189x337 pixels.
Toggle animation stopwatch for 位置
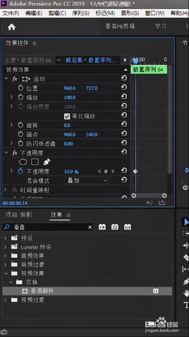tap(21, 88)
